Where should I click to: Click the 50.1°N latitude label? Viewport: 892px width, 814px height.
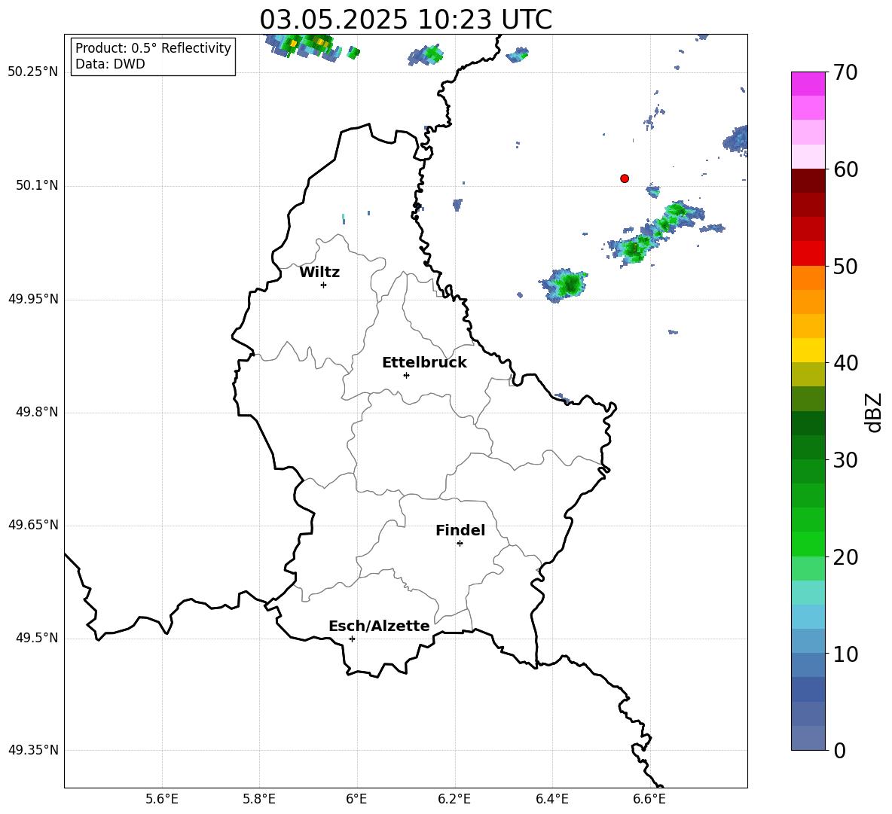pos(37,186)
